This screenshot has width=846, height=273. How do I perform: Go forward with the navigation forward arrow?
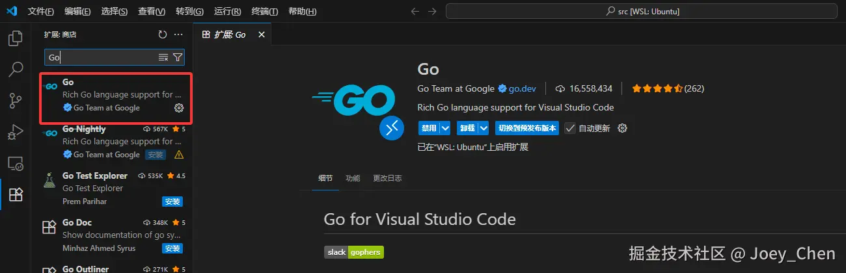click(x=433, y=11)
